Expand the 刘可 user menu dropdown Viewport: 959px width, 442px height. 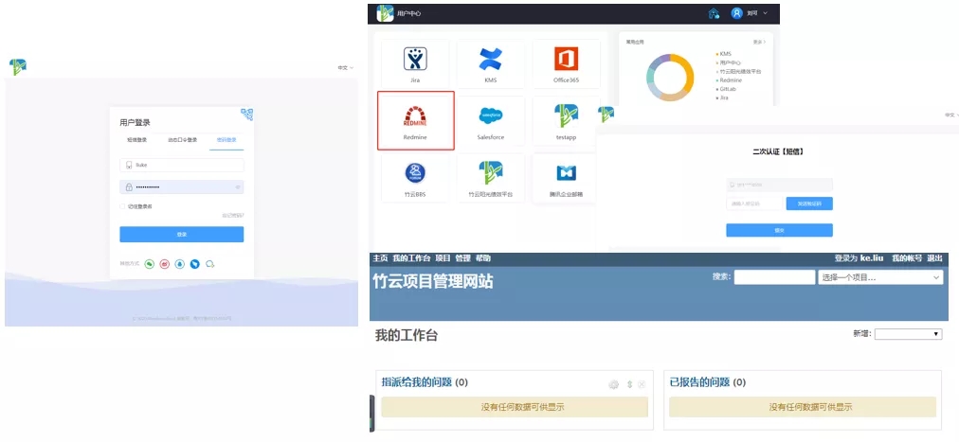(x=757, y=13)
